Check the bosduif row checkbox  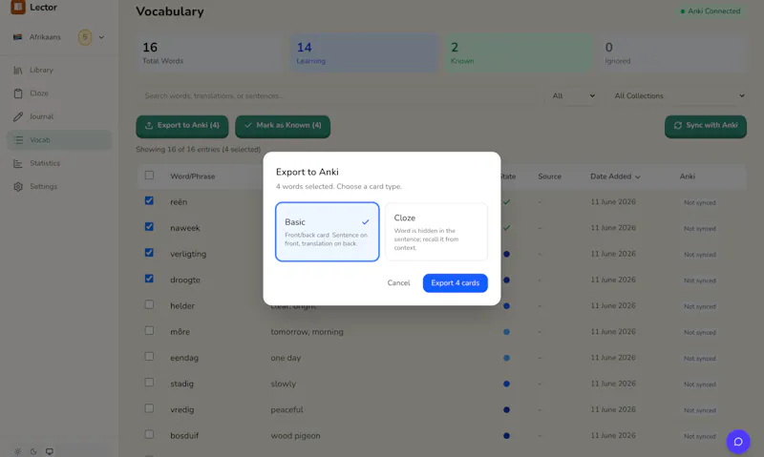[149, 434]
